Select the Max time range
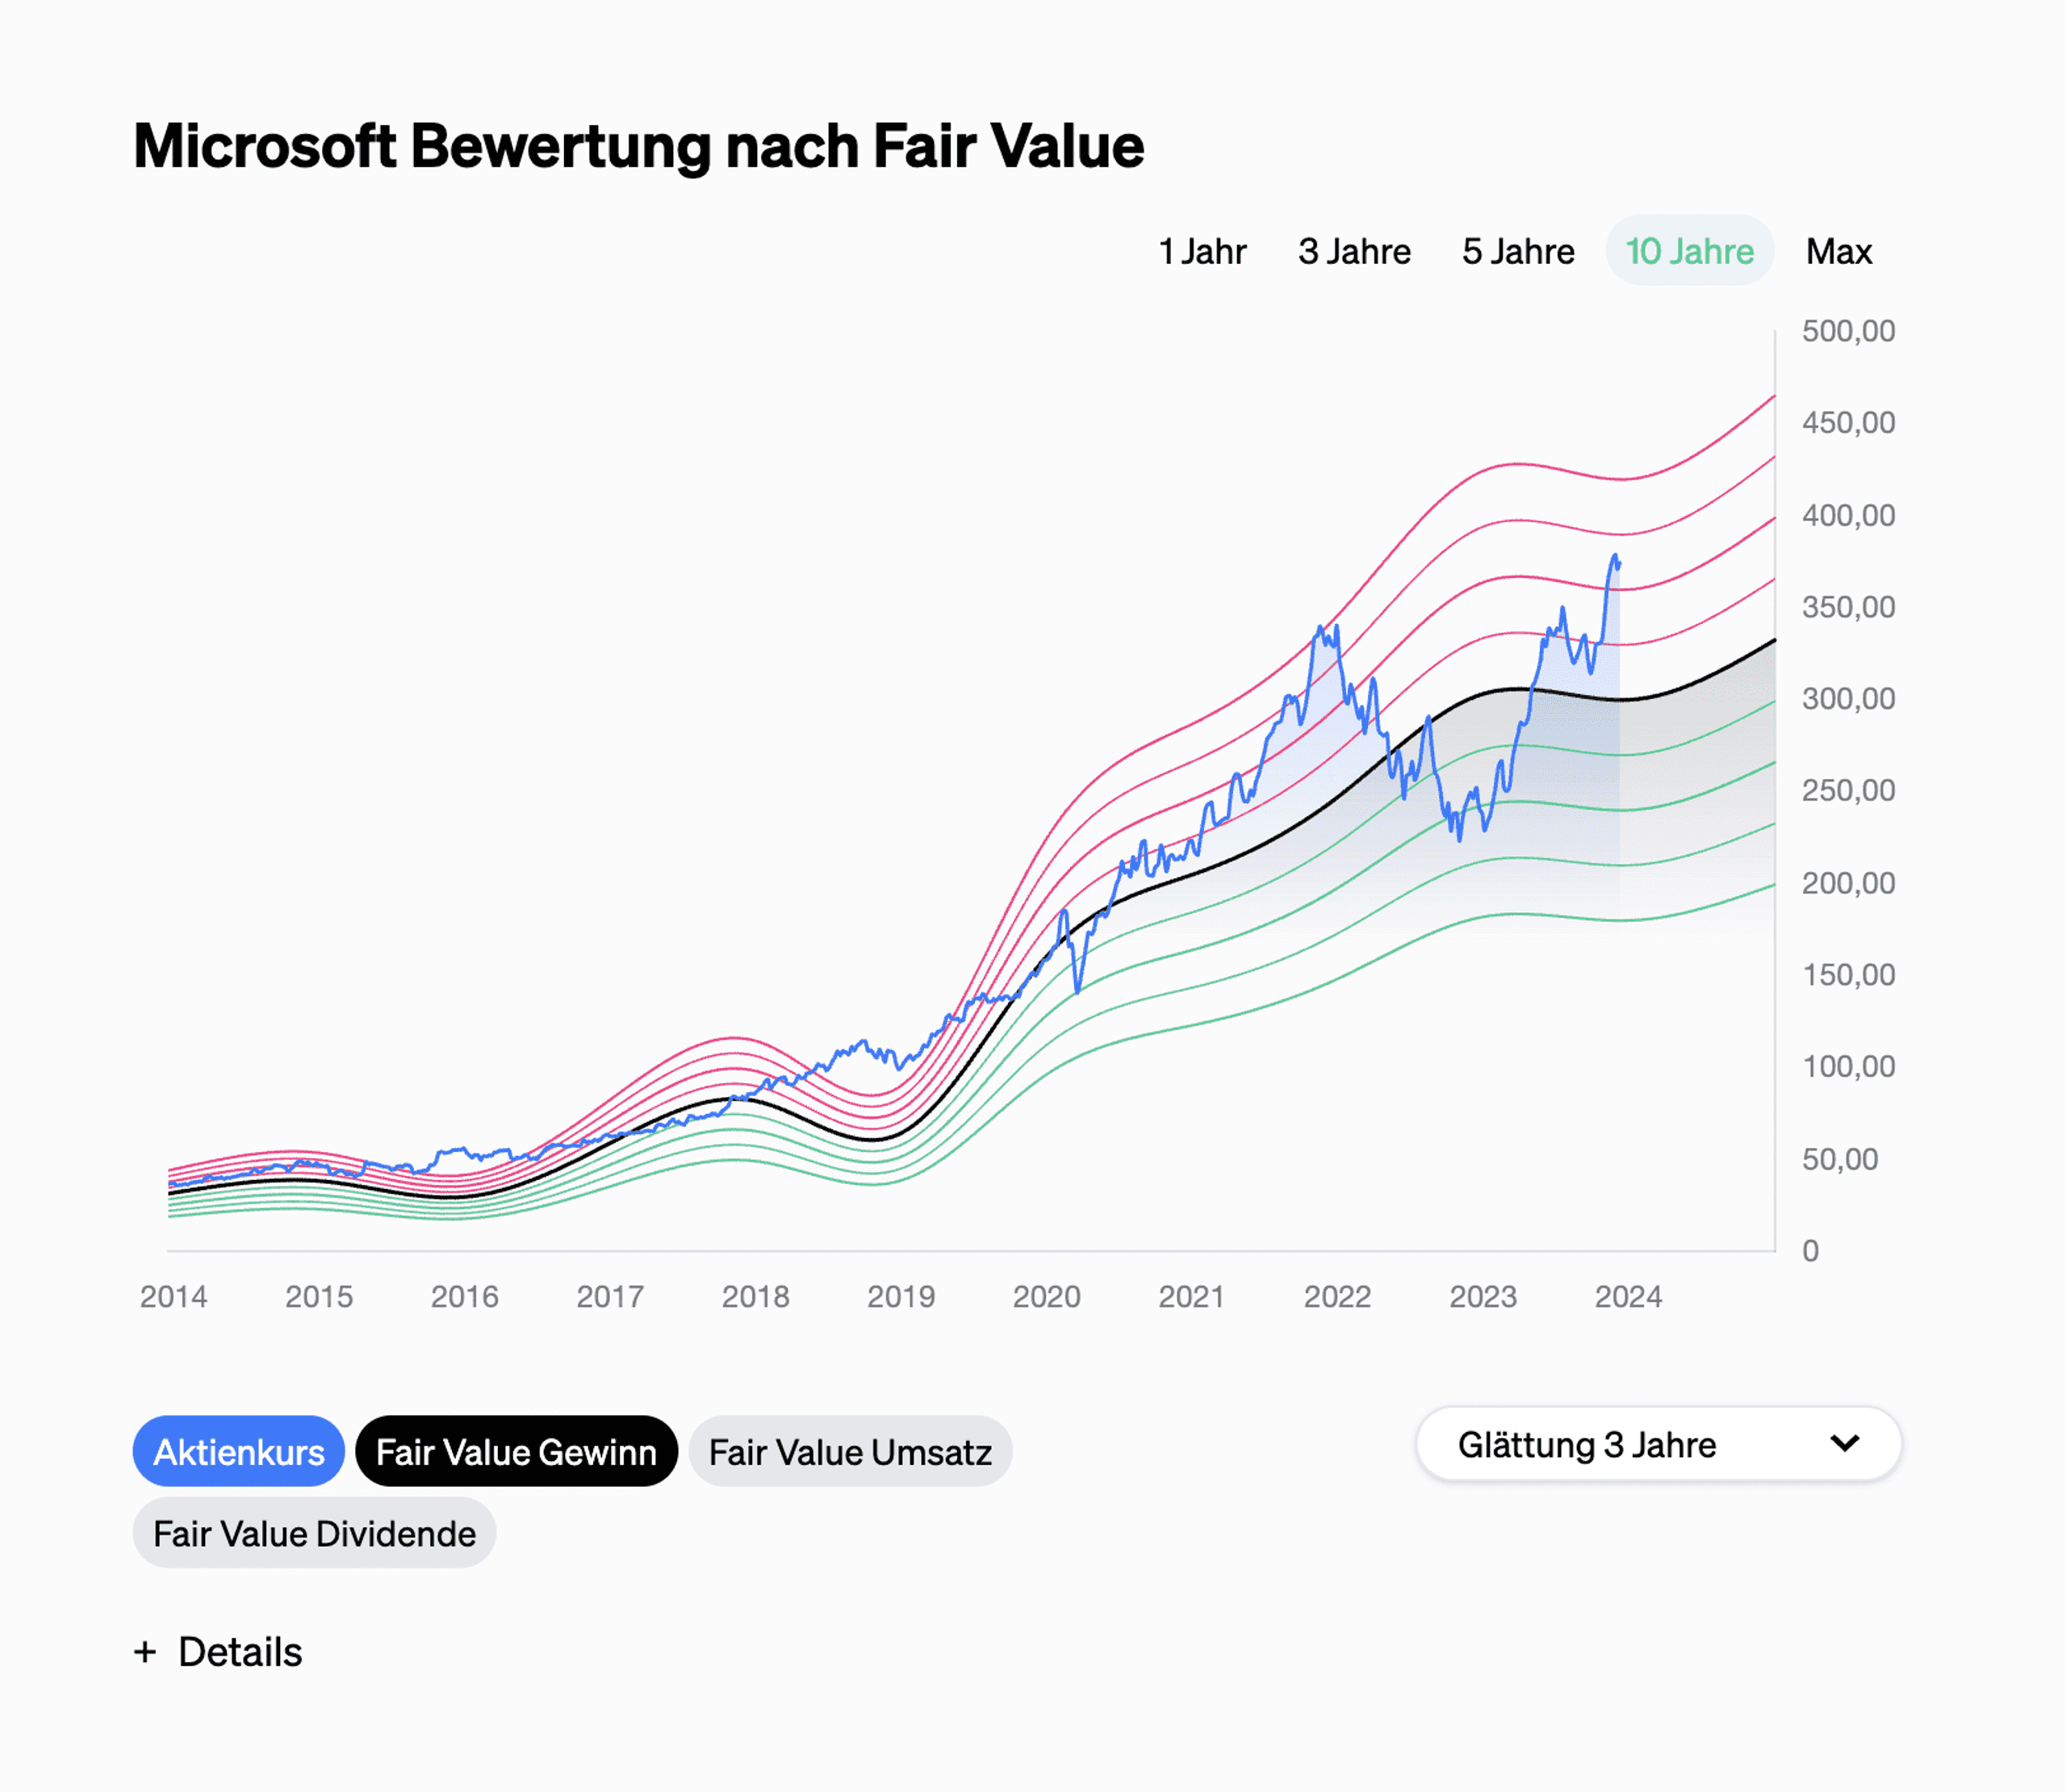This screenshot has width=2066, height=1792. pyautogui.click(x=1838, y=251)
